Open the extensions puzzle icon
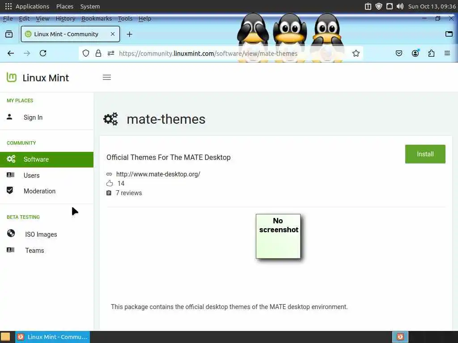Viewport: 458px width, 343px height. pos(431,53)
